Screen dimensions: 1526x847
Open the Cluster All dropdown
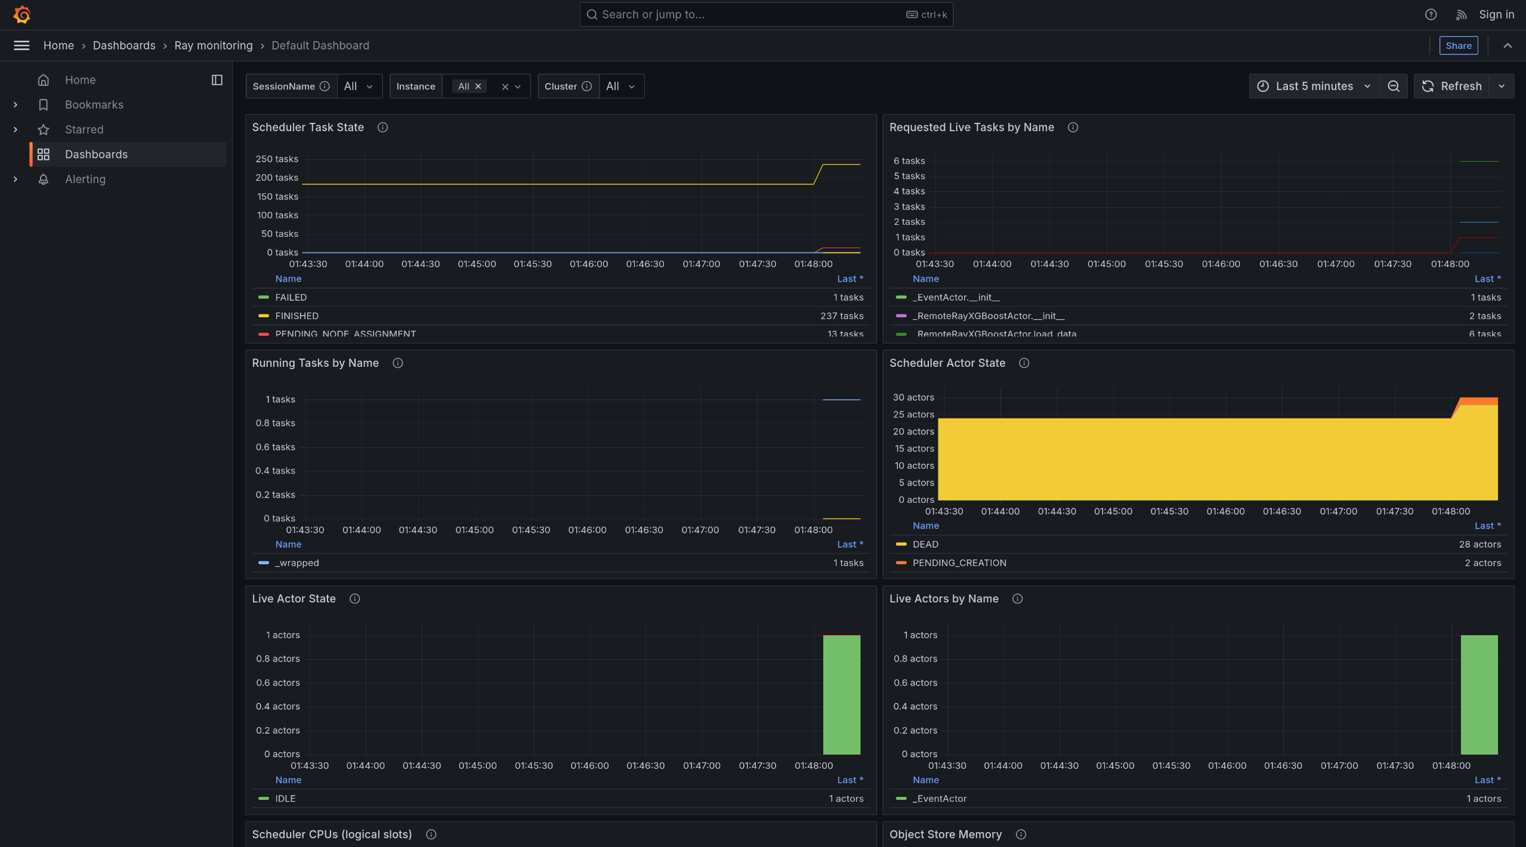(x=622, y=86)
